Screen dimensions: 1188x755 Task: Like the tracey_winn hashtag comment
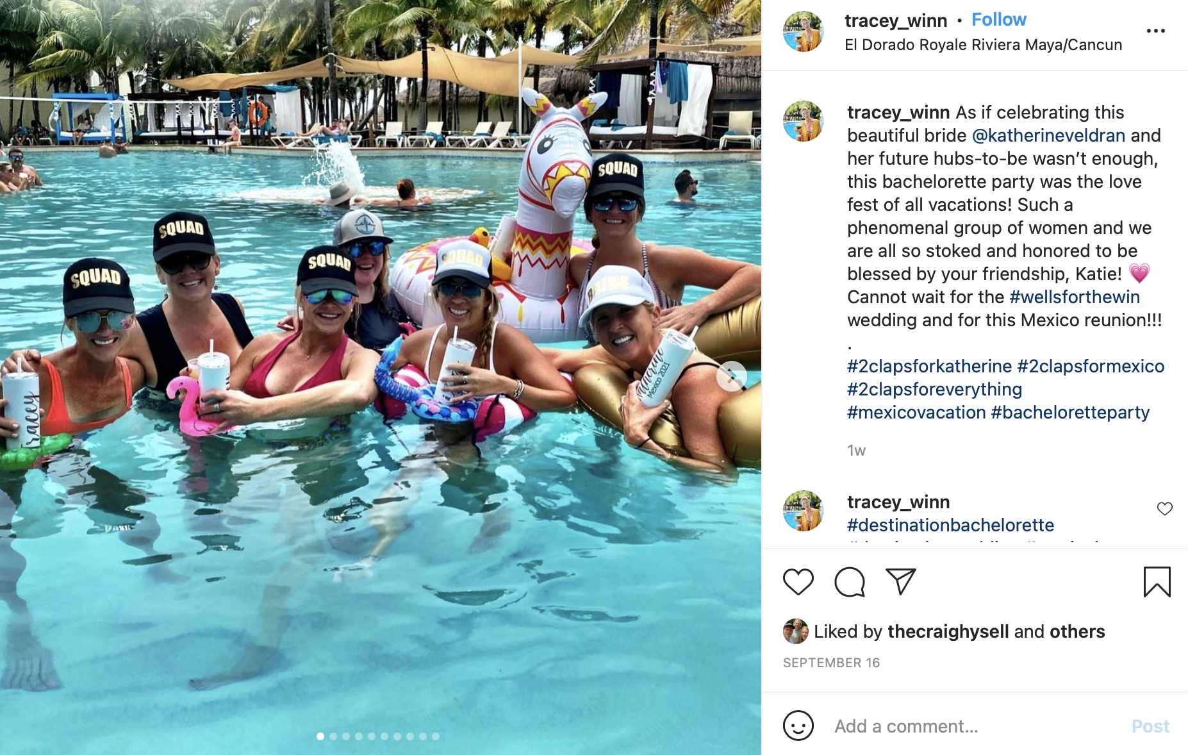pyautogui.click(x=1164, y=509)
